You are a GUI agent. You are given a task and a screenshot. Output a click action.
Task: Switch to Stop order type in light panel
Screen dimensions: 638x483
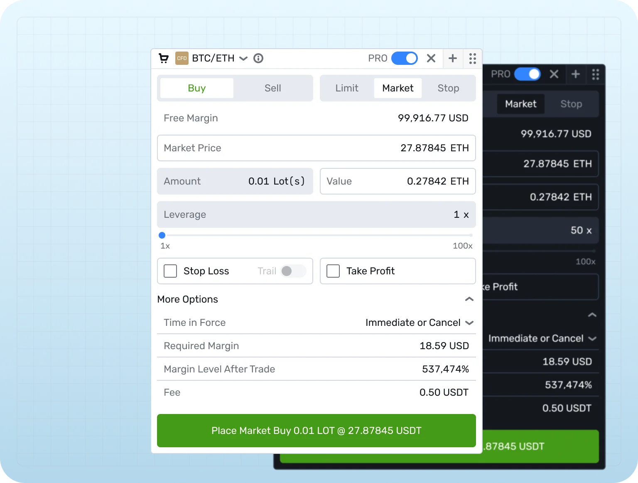[x=448, y=88]
